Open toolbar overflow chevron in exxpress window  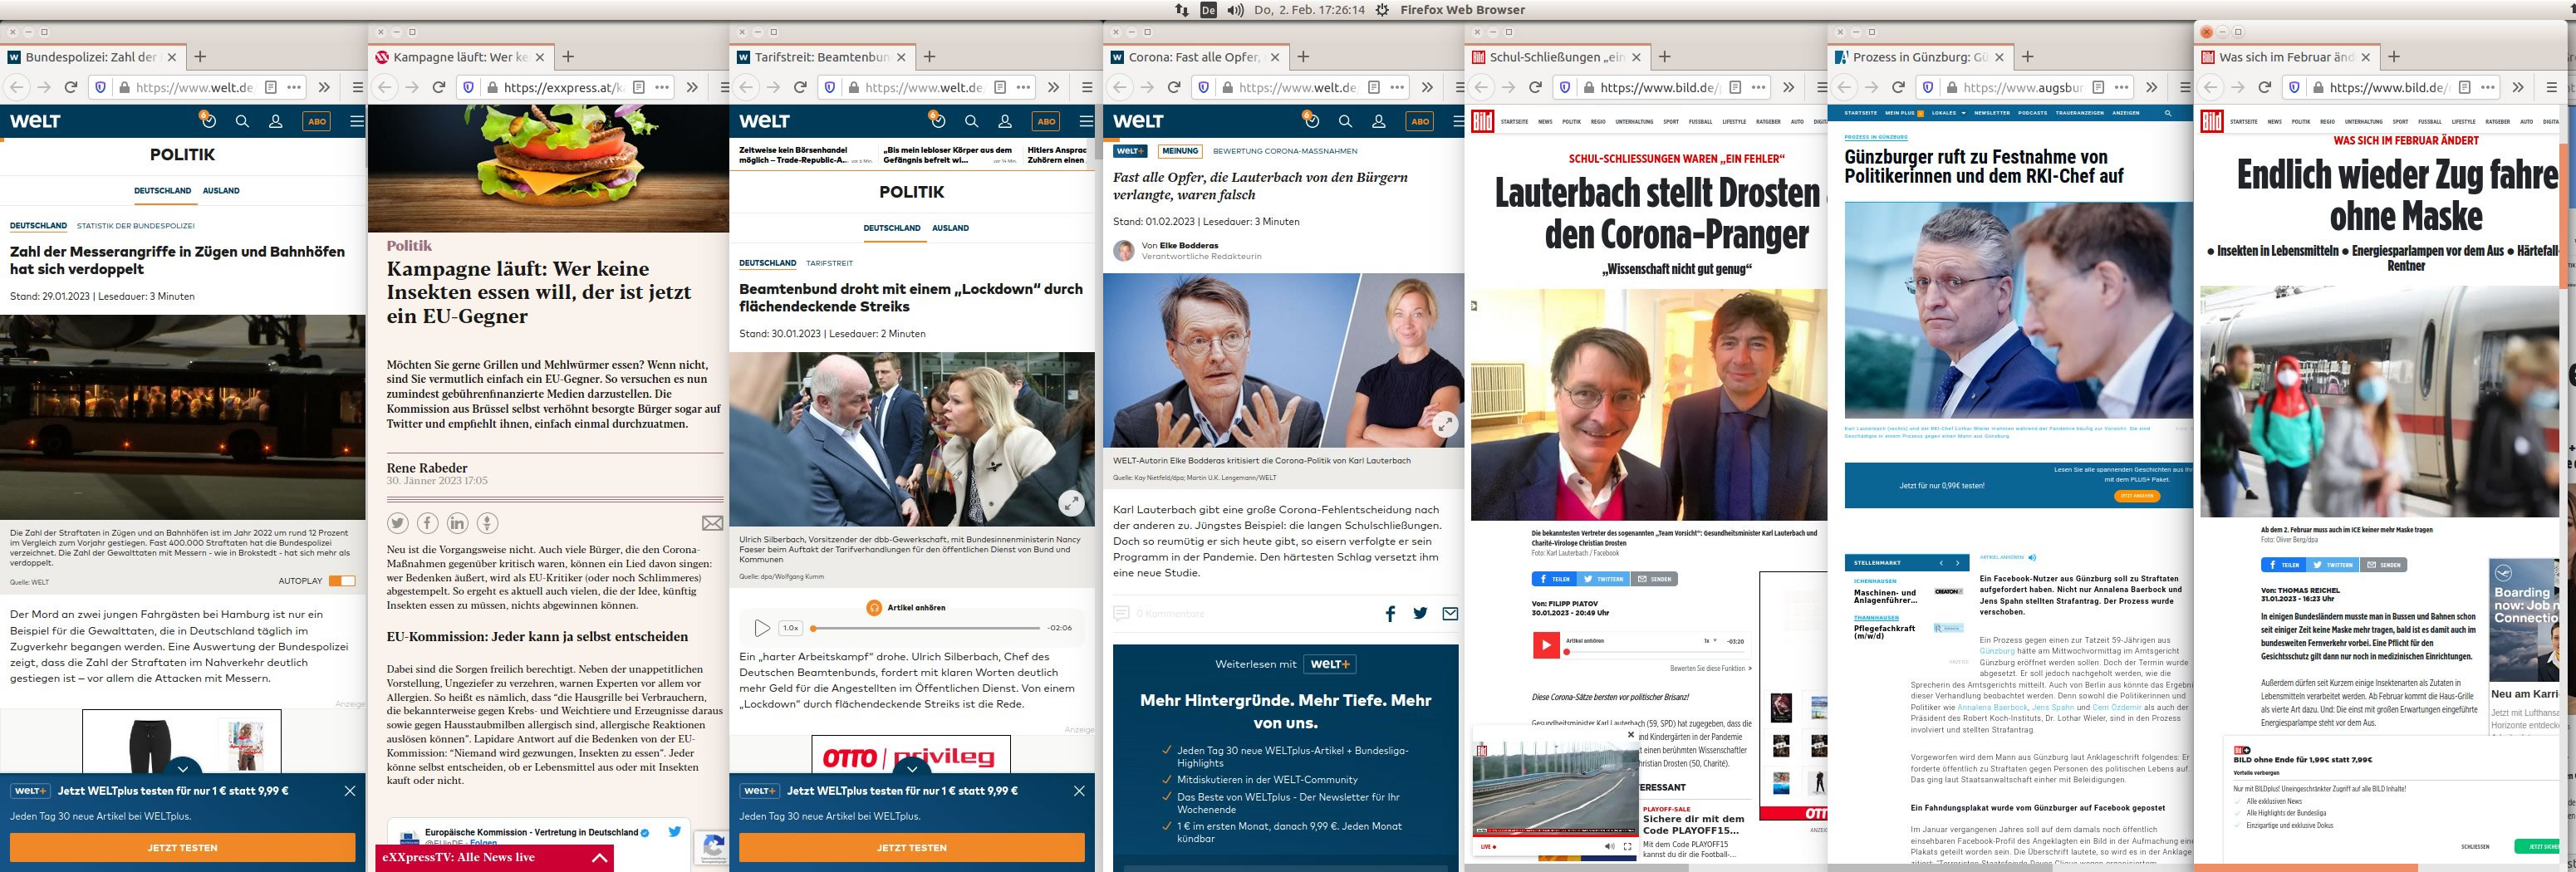click(x=691, y=87)
